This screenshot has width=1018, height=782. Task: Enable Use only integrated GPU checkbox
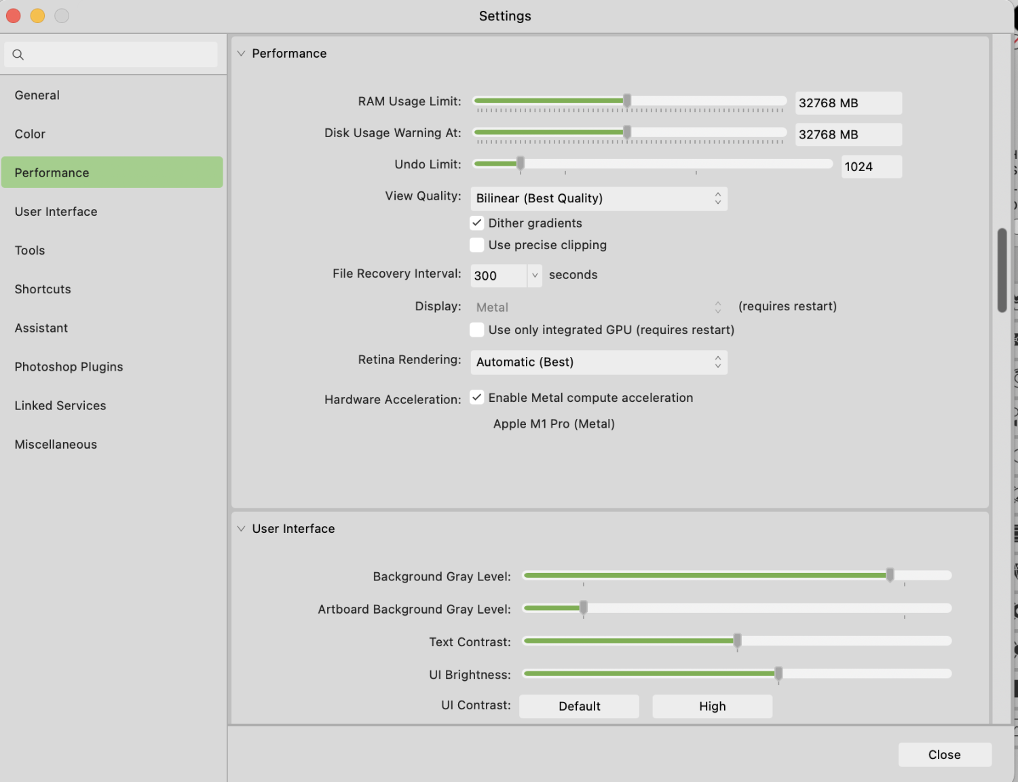click(477, 330)
